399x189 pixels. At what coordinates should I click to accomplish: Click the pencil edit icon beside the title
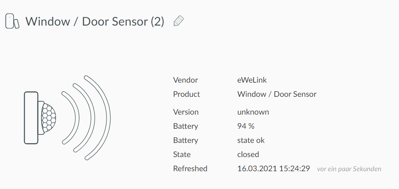[x=178, y=21]
